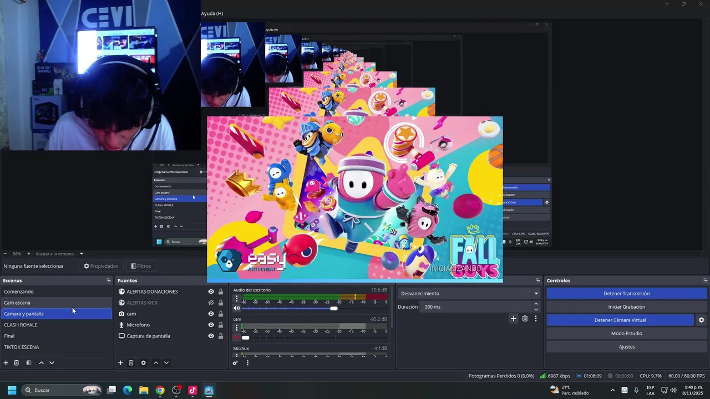Click Detener Transmisión button
This screenshot has height=399, width=710.
pyautogui.click(x=626, y=294)
